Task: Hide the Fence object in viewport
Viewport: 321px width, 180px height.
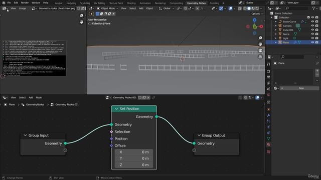Action: click(x=312, y=34)
